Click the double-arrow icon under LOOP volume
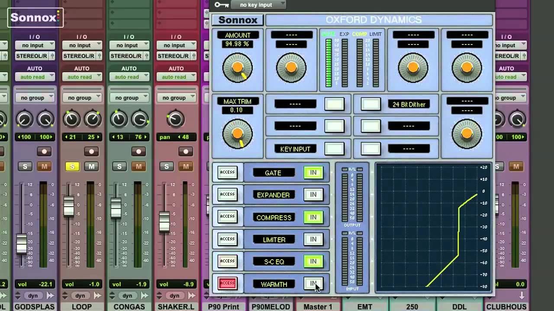This screenshot has height=311, width=554. (x=97, y=296)
